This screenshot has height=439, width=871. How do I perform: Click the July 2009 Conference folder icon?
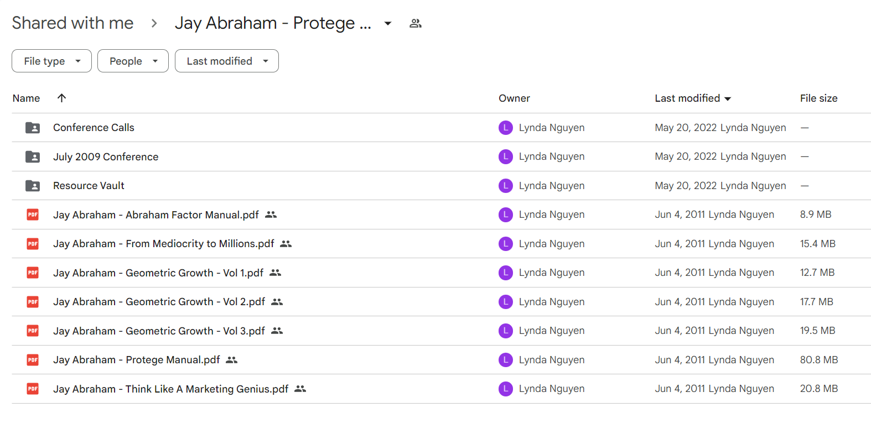[33, 157]
